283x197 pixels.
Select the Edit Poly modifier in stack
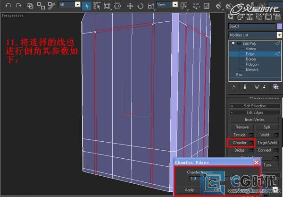pos(249,43)
